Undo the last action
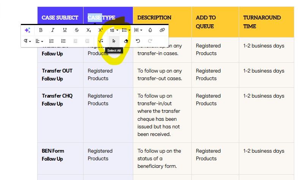This screenshot has width=303, height=180. [138, 41]
